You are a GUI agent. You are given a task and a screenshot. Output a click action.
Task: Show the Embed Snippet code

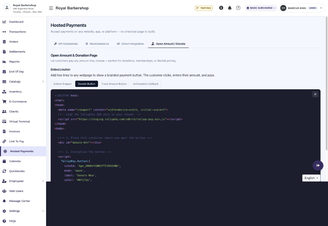(62, 84)
